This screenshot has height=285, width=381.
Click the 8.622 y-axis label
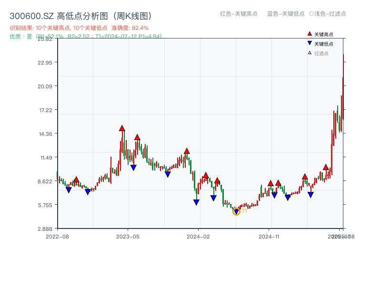[45, 181]
